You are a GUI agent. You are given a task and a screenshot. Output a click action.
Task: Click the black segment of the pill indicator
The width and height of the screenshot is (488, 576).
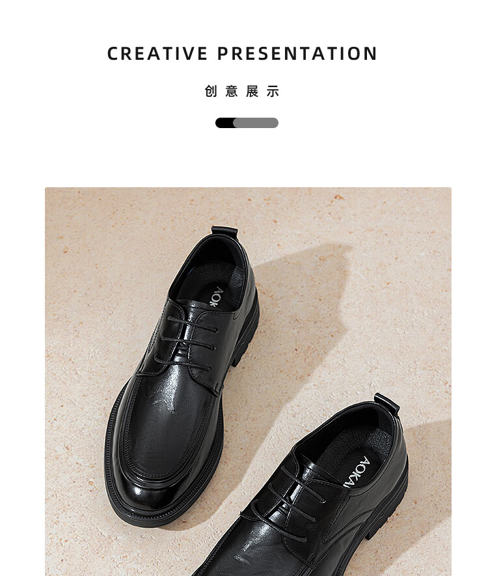click(224, 123)
